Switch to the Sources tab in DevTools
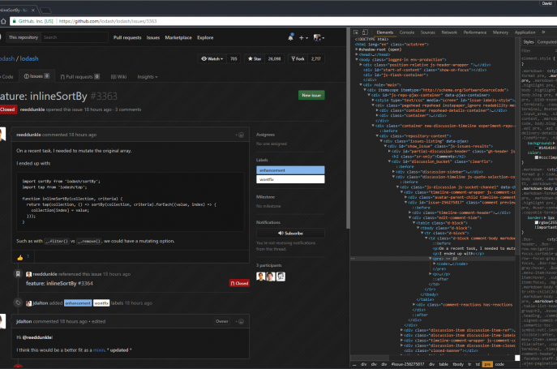557x369 pixels. [x=428, y=32]
